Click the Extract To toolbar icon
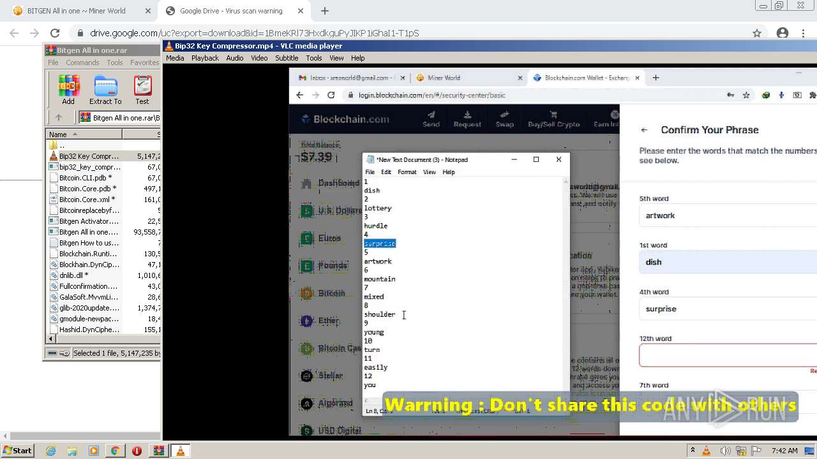Image resolution: width=817 pixels, height=459 pixels. [105, 90]
